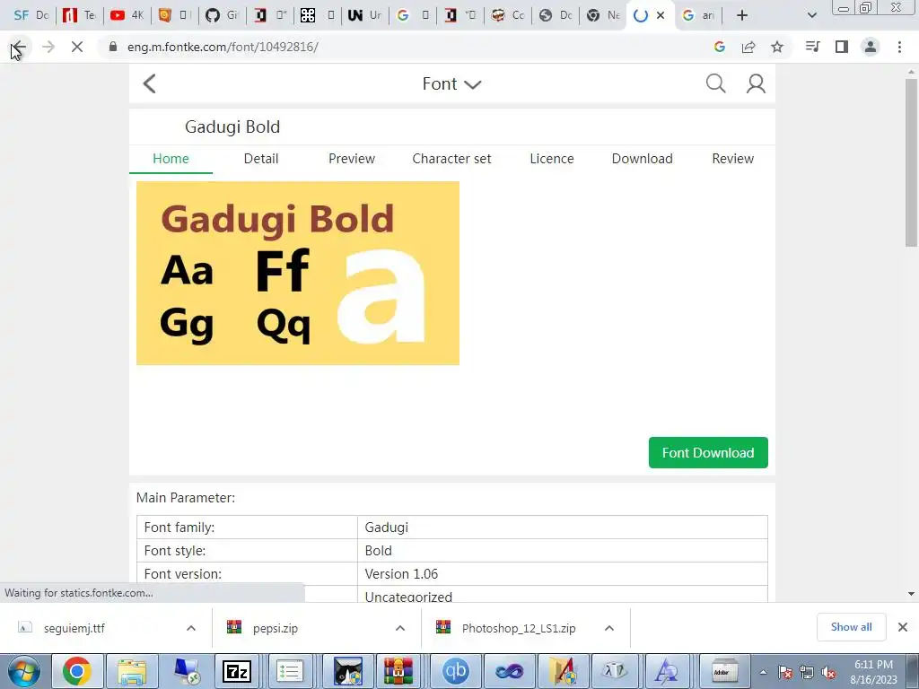Image resolution: width=919 pixels, height=689 pixels.
Task: Open the Licence tab
Action: point(552,159)
